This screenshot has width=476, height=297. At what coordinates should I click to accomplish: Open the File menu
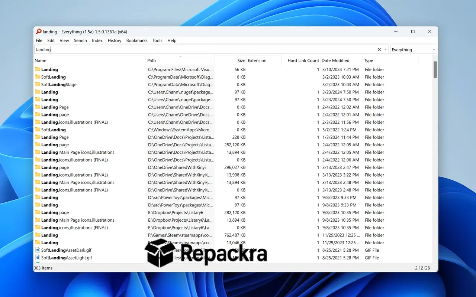point(39,40)
